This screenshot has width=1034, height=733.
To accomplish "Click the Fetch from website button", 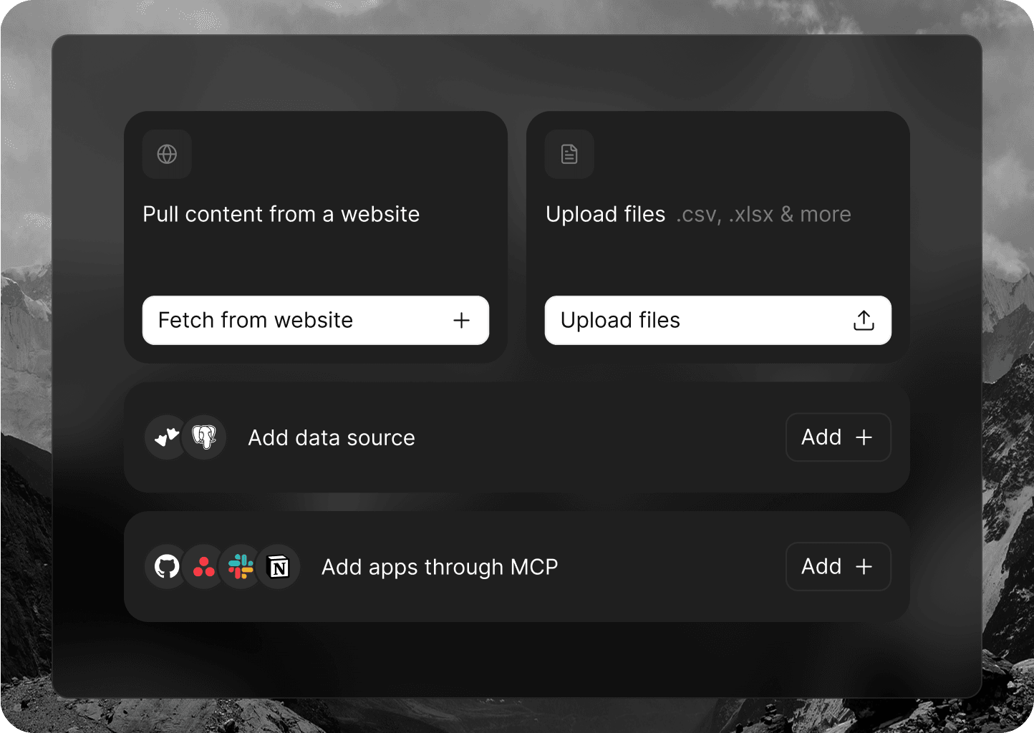I will (315, 320).
